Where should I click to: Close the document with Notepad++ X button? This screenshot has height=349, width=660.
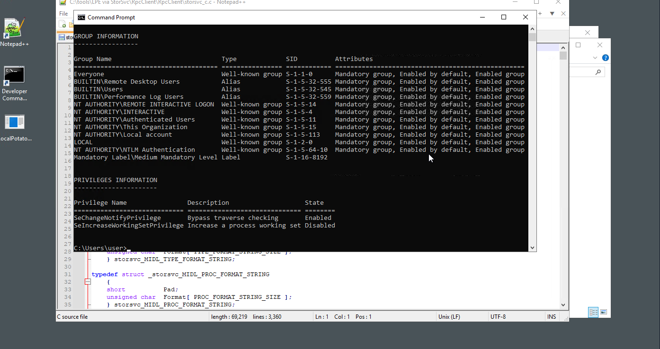pyautogui.click(x=563, y=14)
